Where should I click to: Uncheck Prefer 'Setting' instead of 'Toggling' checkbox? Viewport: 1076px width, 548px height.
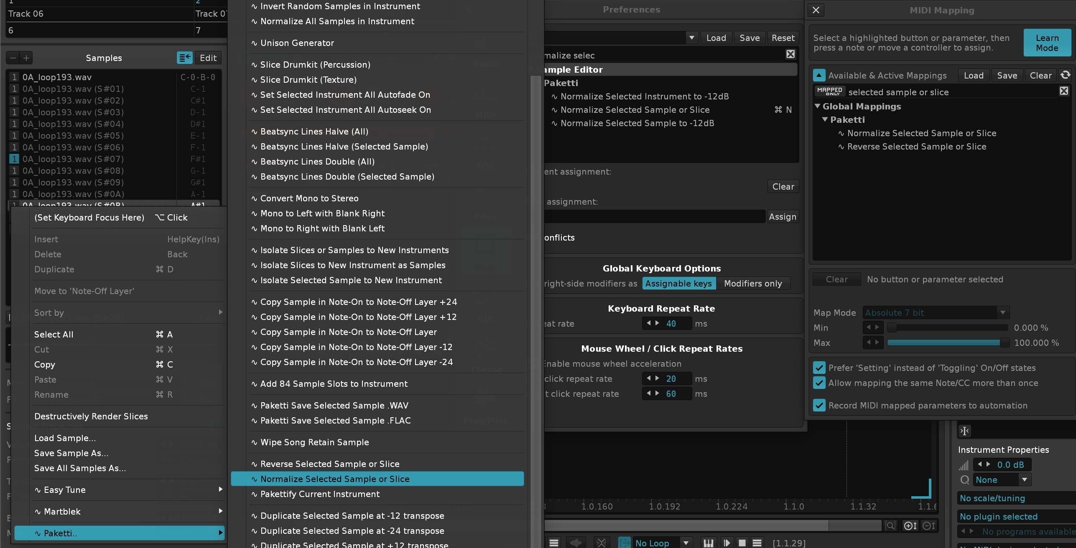[x=819, y=368]
